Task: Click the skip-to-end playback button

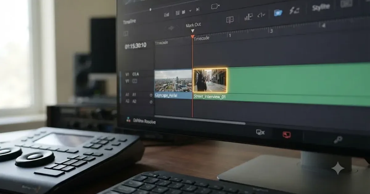Action: (198, 10)
